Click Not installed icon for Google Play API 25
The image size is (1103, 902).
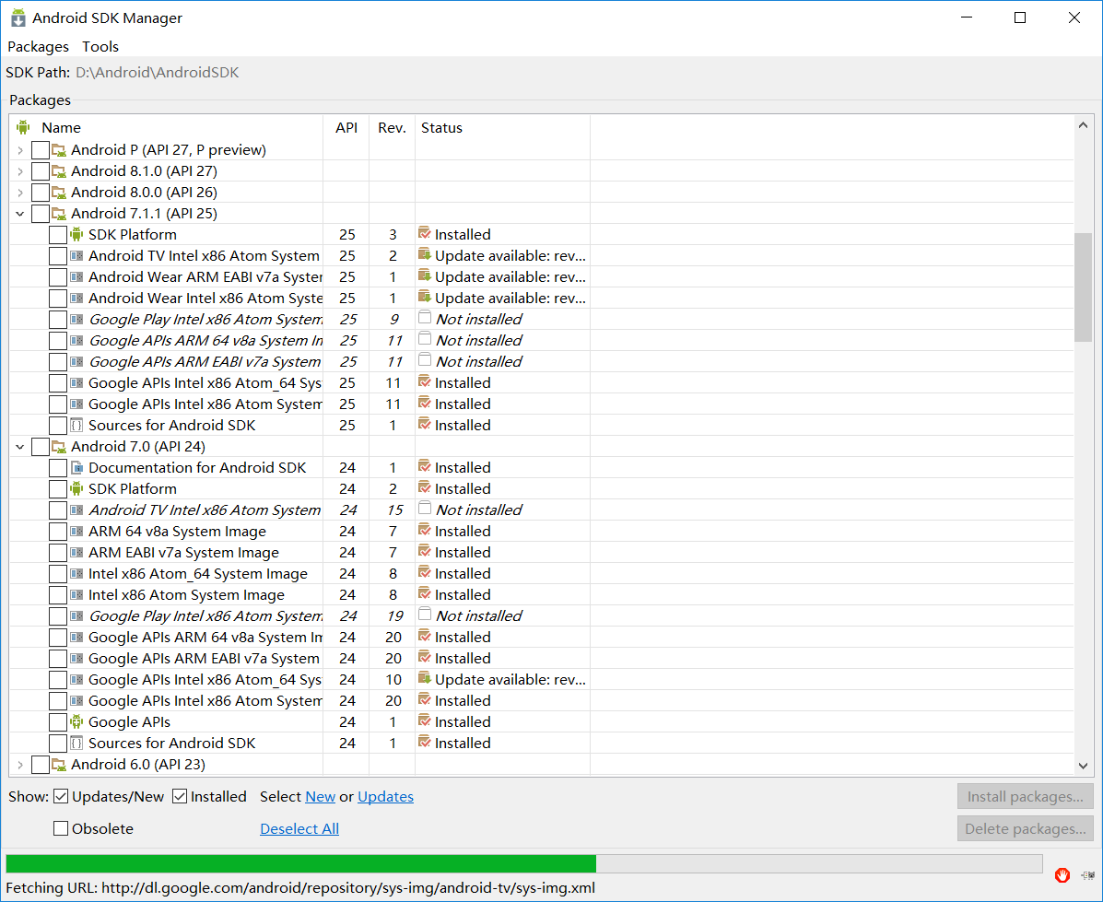[x=424, y=318]
